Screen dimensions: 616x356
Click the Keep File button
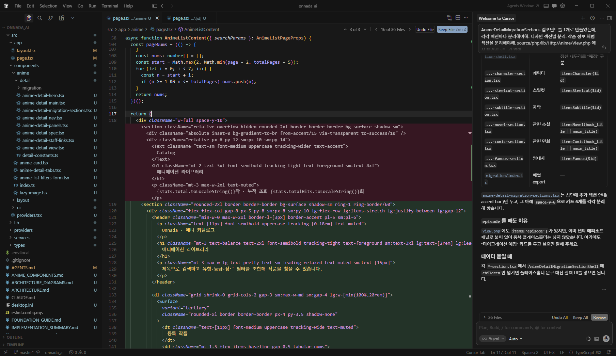(452, 30)
